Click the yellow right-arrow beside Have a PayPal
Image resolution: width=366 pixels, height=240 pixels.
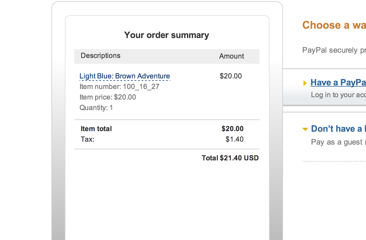pyautogui.click(x=305, y=83)
